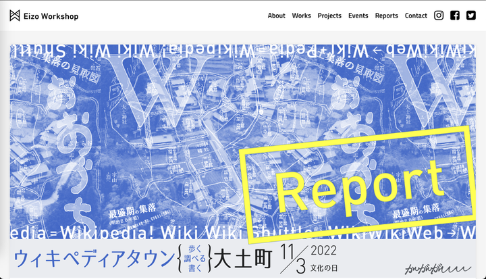This screenshot has width=486, height=279.
Task: Click the 大土町 heading text
Action: (x=243, y=259)
